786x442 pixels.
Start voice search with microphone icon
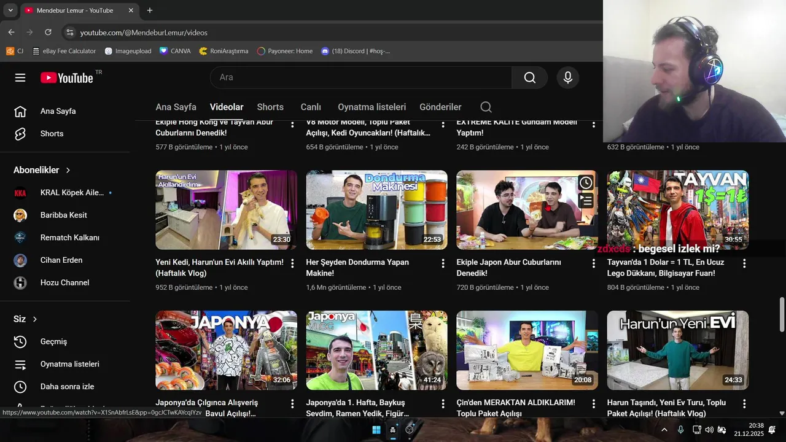(568, 77)
